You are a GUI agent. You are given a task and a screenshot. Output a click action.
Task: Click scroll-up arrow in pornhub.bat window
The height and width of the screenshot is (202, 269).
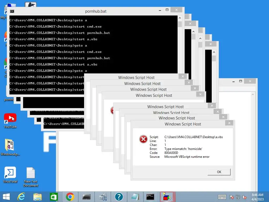[180, 18]
